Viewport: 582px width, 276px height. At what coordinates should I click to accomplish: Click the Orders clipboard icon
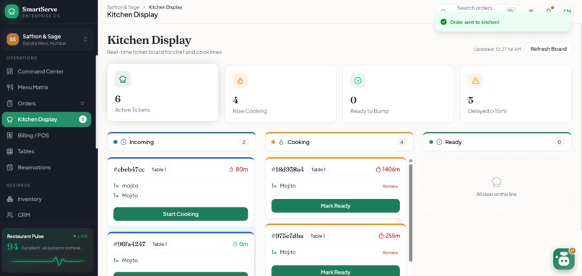coord(10,103)
